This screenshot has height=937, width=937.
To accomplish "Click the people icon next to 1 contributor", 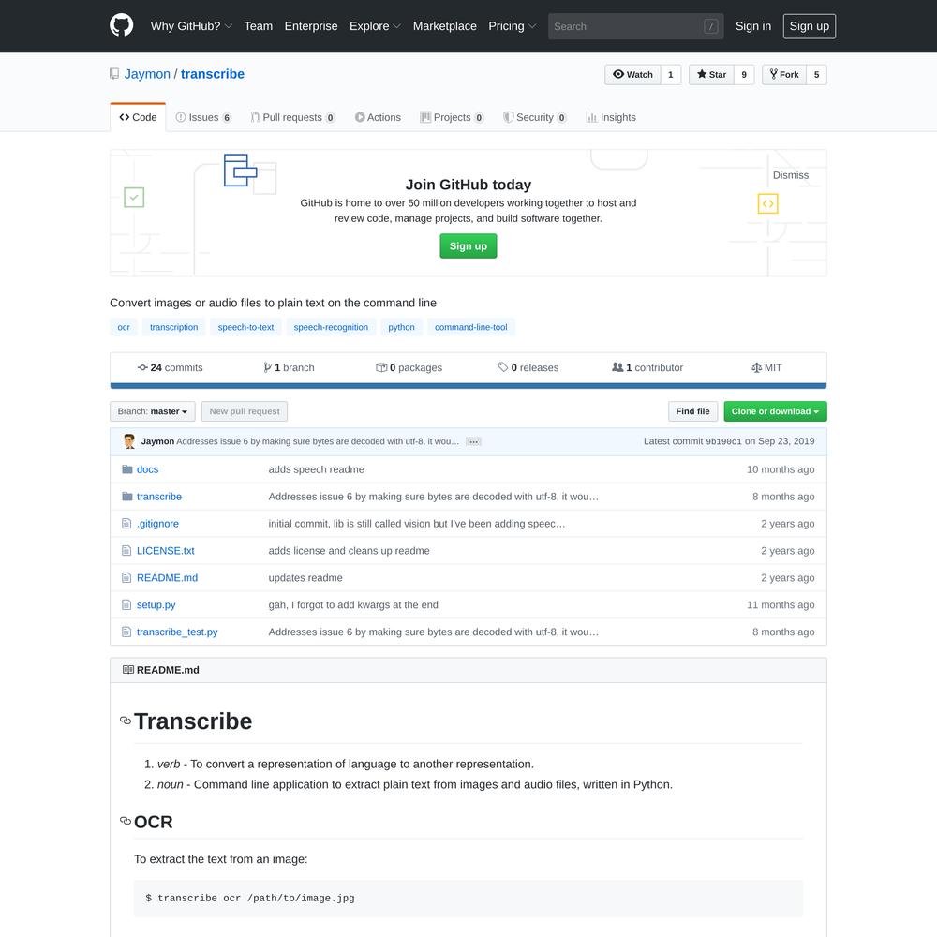I will point(617,367).
